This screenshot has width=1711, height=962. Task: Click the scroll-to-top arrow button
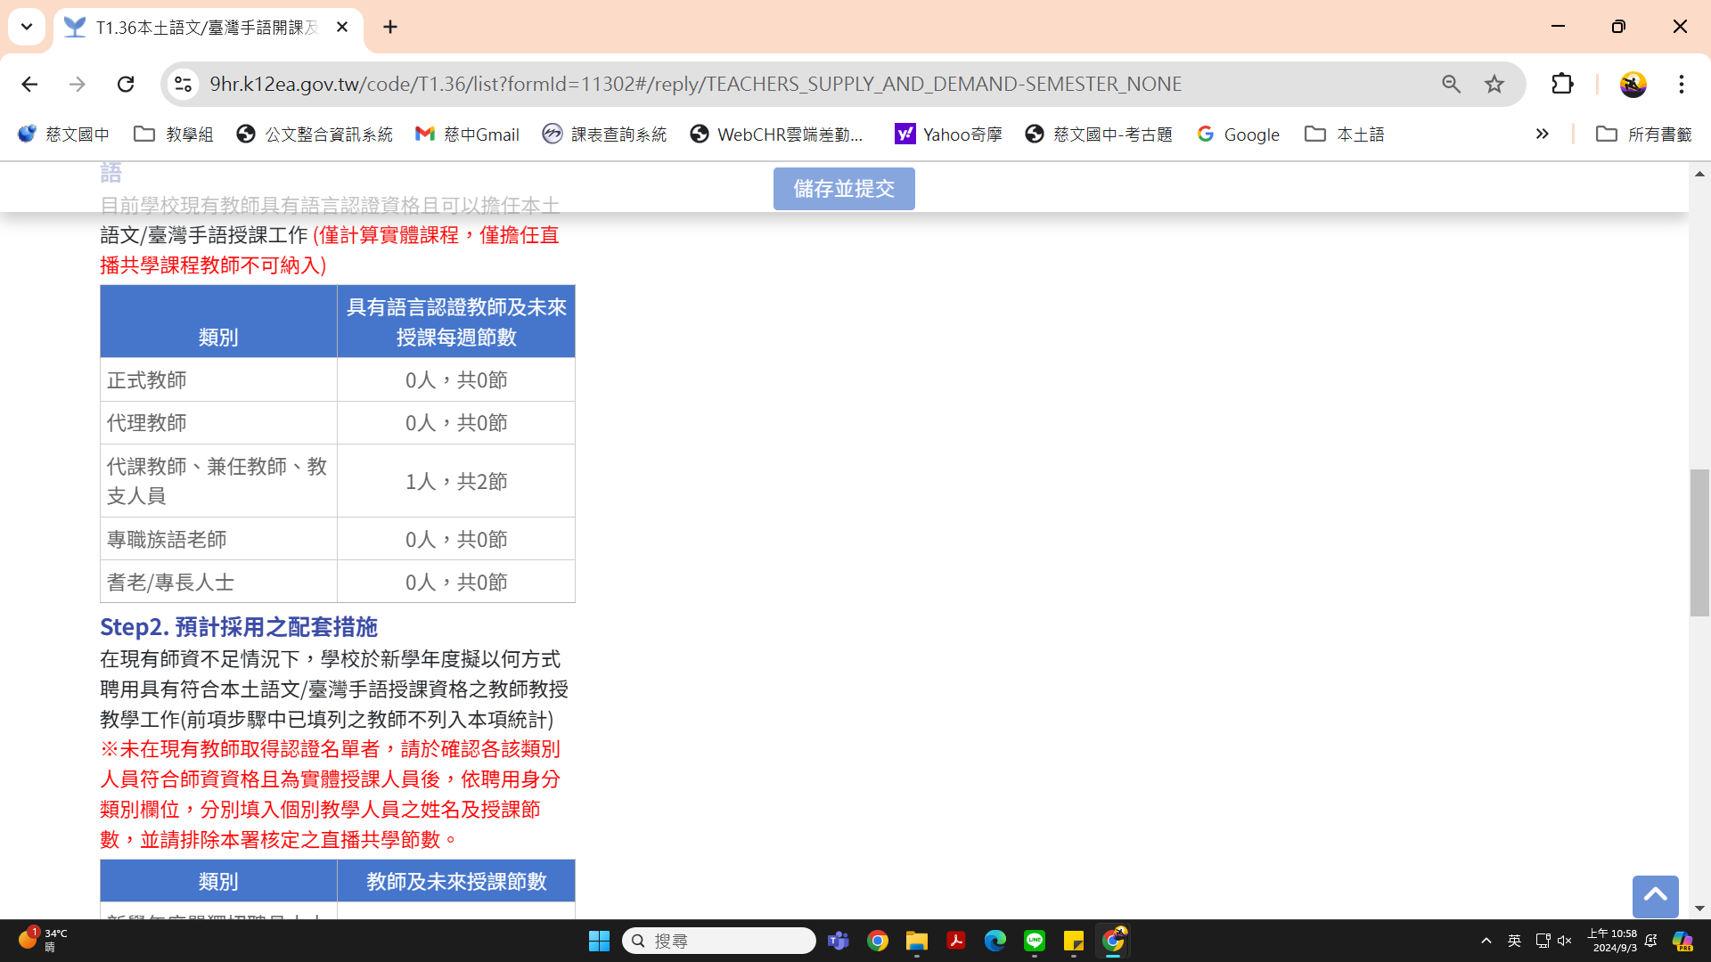pos(1655,896)
